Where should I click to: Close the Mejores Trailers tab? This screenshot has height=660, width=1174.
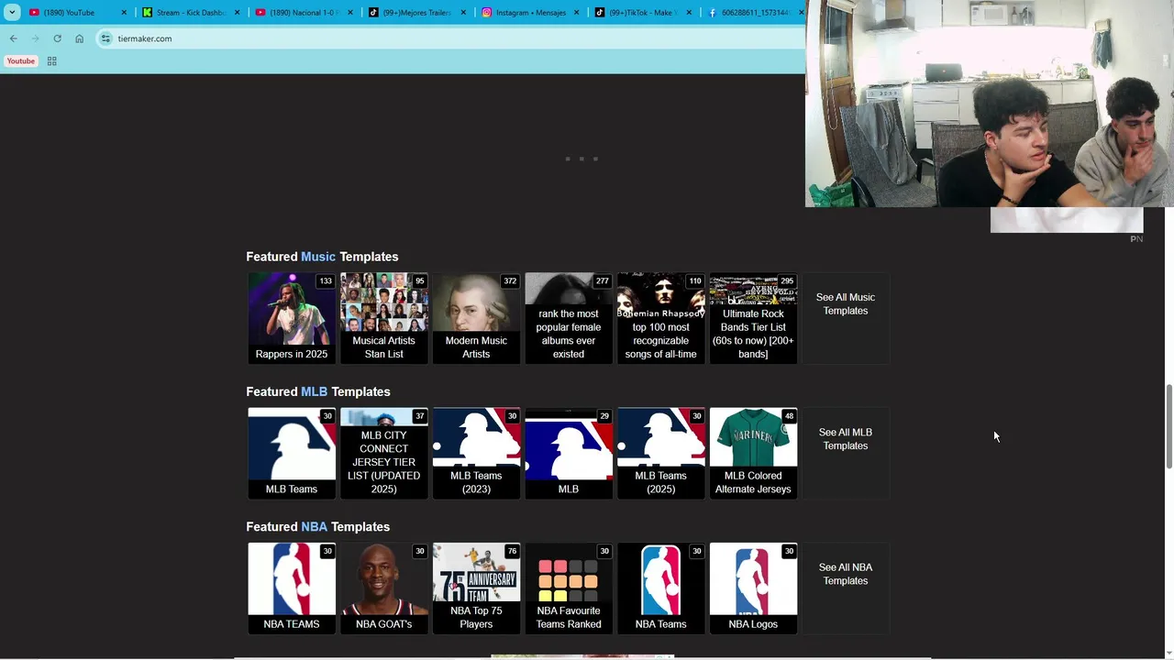pos(463,13)
